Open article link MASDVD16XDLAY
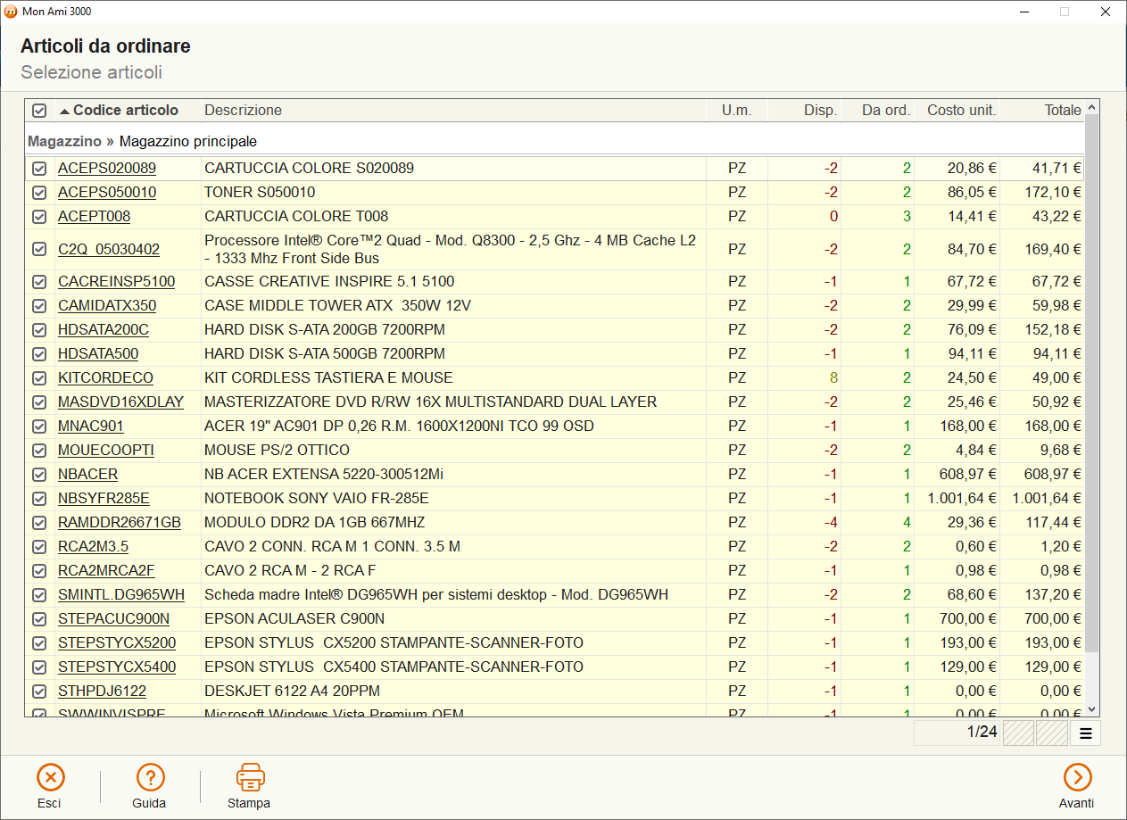This screenshot has width=1127, height=820. [x=120, y=402]
